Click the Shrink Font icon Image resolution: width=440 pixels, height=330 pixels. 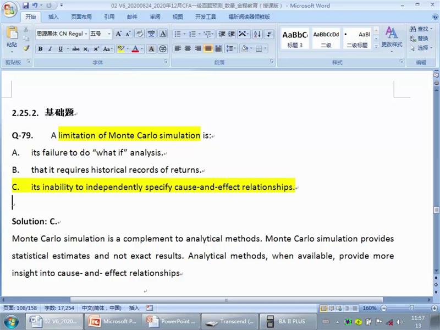coord(128,34)
